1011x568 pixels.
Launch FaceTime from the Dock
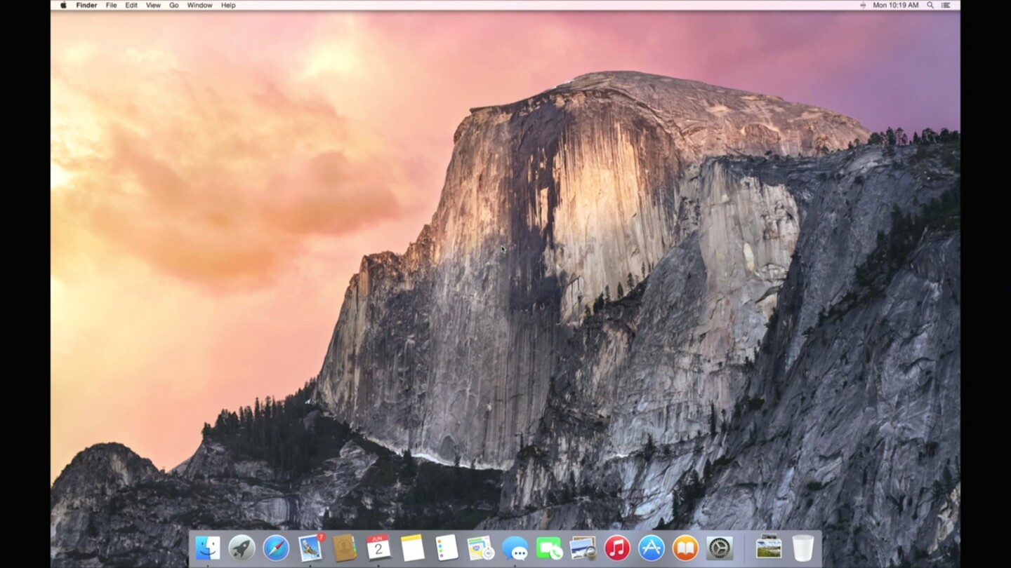549,548
